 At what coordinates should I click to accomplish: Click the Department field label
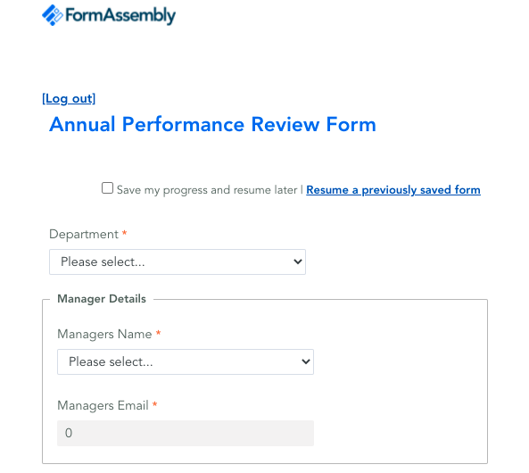[x=84, y=235]
